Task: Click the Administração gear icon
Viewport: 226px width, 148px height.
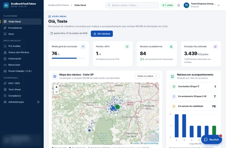Action: pos(5,102)
